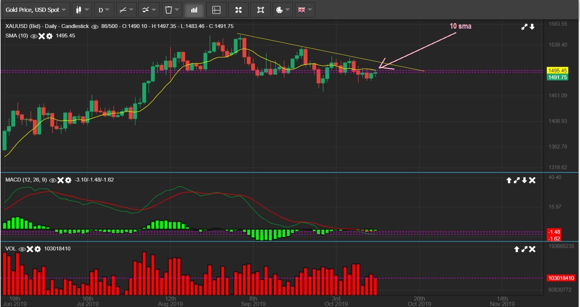Image resolution: width=580 pixels, height=307 pixels.
Task: Toggle visibility of XAUUSD candlestick series
Action: (x=95, y=27)
